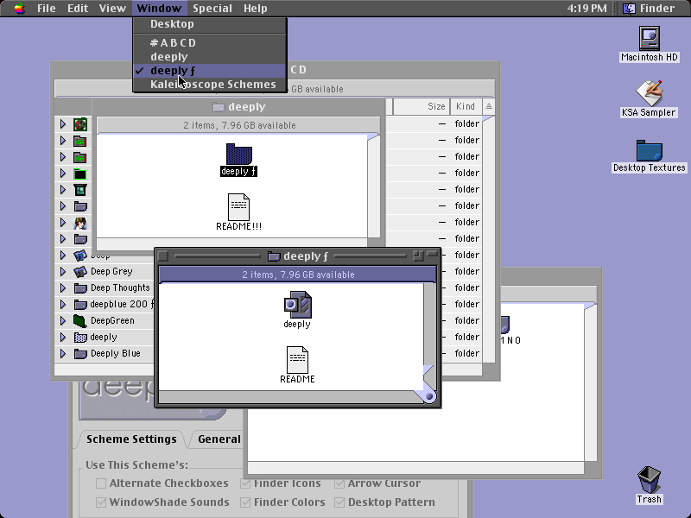Open the Apple menu icon
The height and width of the screenshot is (518, 691).
pos(19,9)
